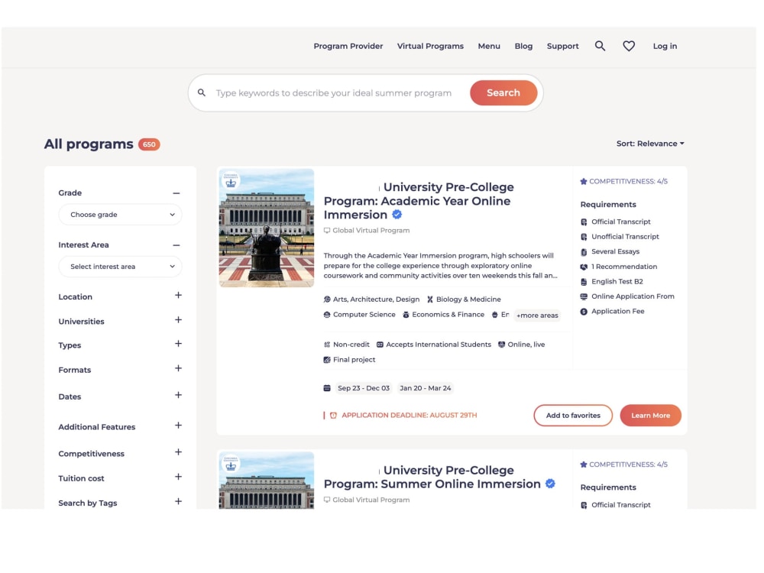
Task: Collapse the Interest Area filter section
Action: [x=176, y=245]
